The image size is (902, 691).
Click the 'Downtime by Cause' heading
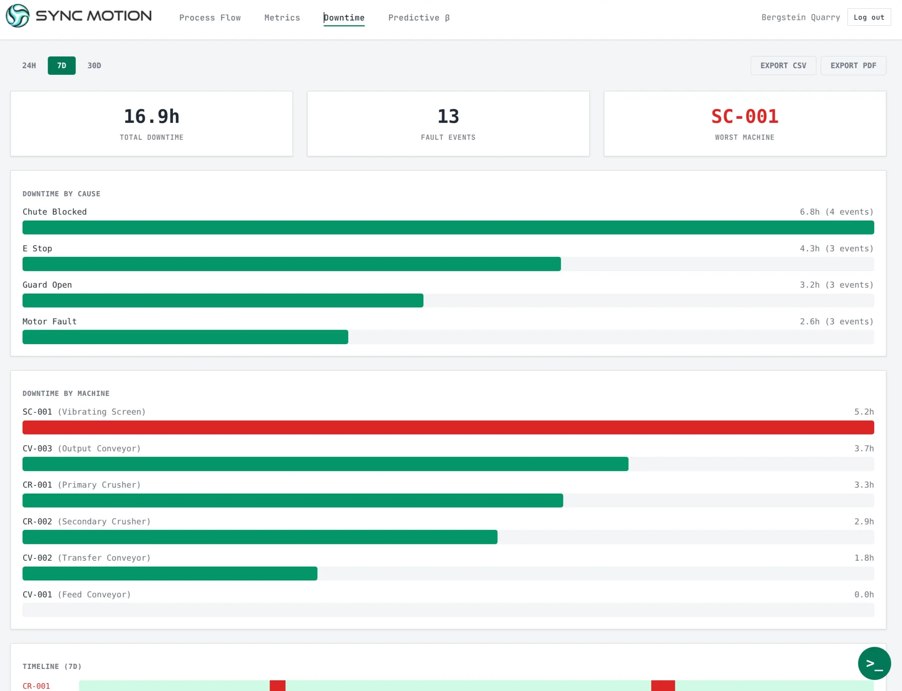coord(61,194)
